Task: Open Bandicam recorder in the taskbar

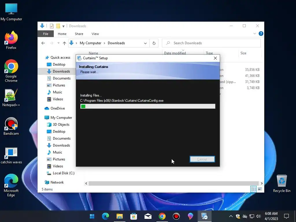Action: click(176, 216)
